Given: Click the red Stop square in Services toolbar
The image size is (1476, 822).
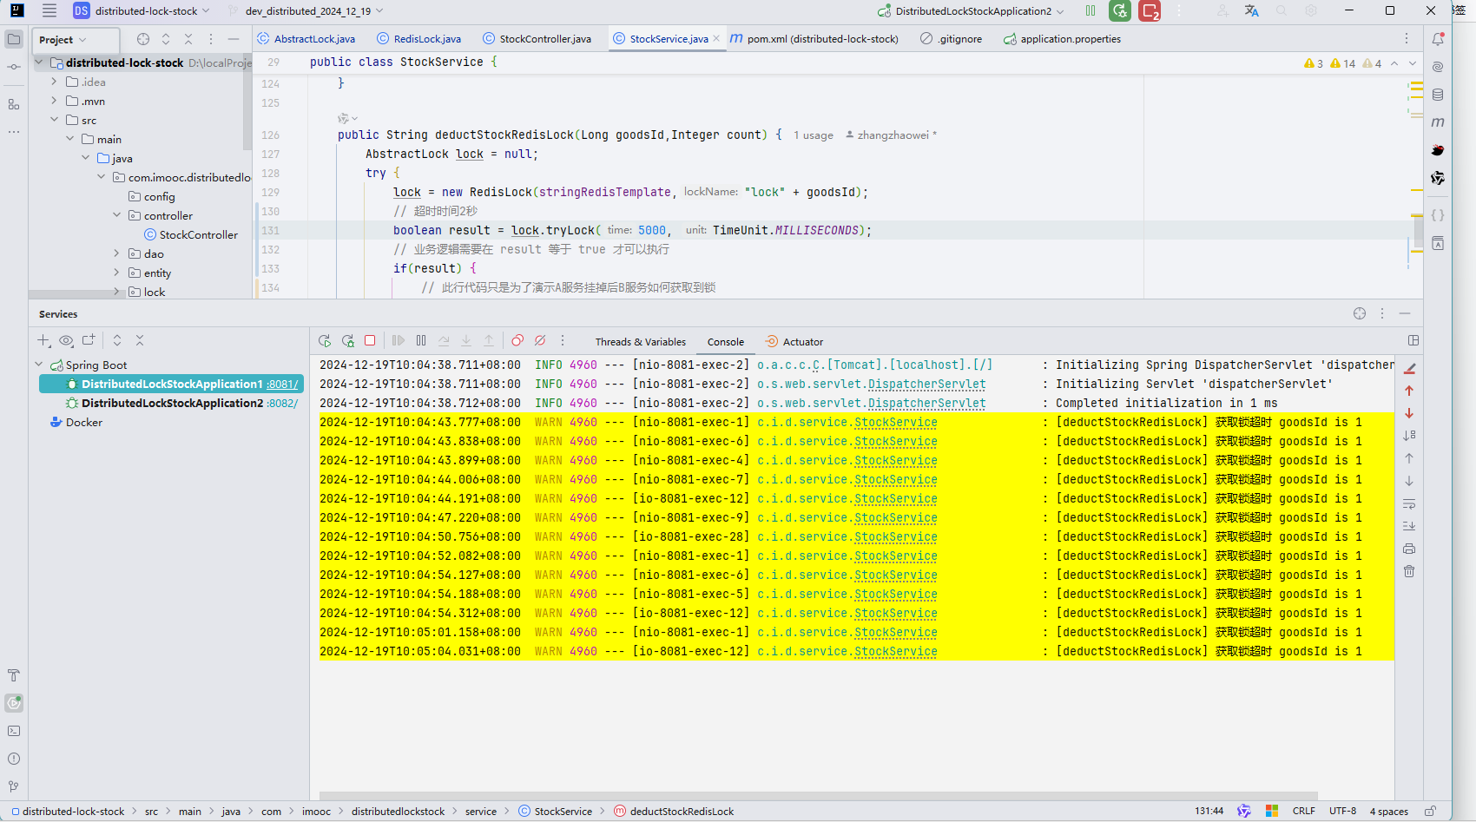Looking at the screenshot, I should (x=370, y=340).
